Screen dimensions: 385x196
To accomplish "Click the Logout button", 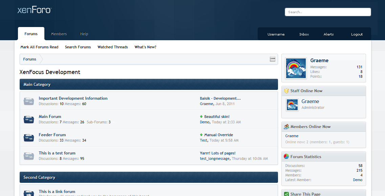I will pos(357,34).
